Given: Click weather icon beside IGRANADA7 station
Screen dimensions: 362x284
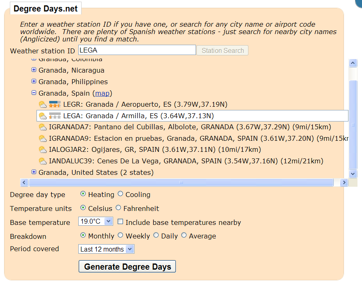Looking at the screenshot, I should 43,127.
